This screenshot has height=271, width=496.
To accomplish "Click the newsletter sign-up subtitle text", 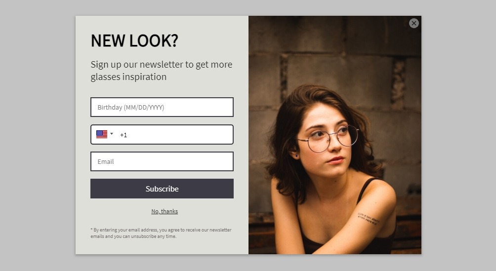I will pos(162,71).
